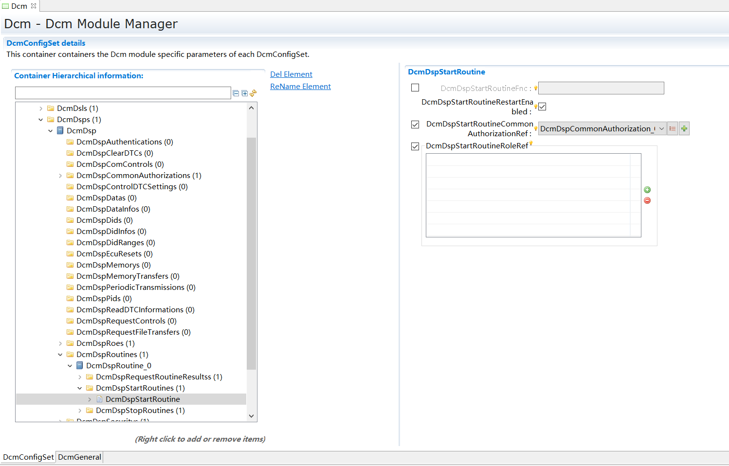Click the Del Element link
Screen dimensions: 729x466
point(291,74)
